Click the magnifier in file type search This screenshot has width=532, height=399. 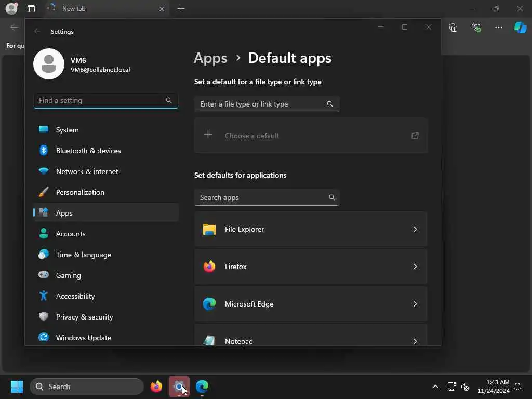tap(329, 104)
